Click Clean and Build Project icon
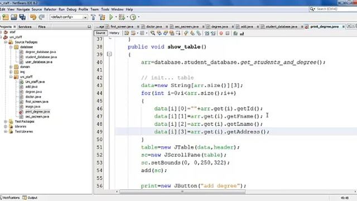 tap(102, 17)
